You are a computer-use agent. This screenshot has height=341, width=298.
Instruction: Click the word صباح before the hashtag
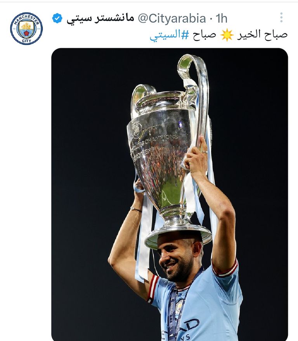point(204,35)
